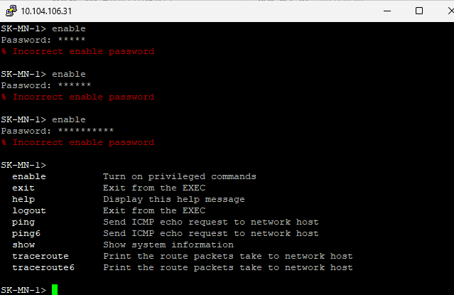Minimize the PuTTY terminal window
454x295 pixels.
[387, 11]
